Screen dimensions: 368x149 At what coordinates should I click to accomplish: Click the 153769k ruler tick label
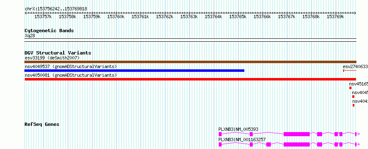[335, 17]
